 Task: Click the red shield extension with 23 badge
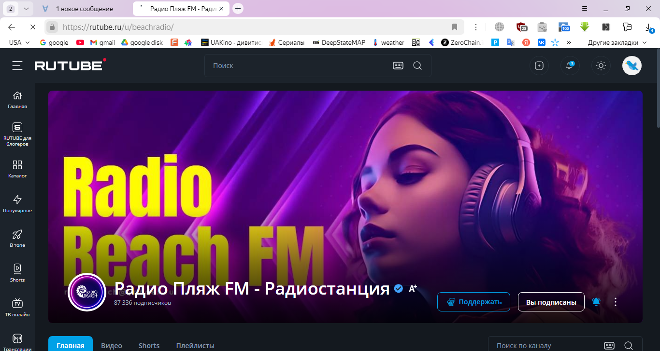[x=521, y=27]
